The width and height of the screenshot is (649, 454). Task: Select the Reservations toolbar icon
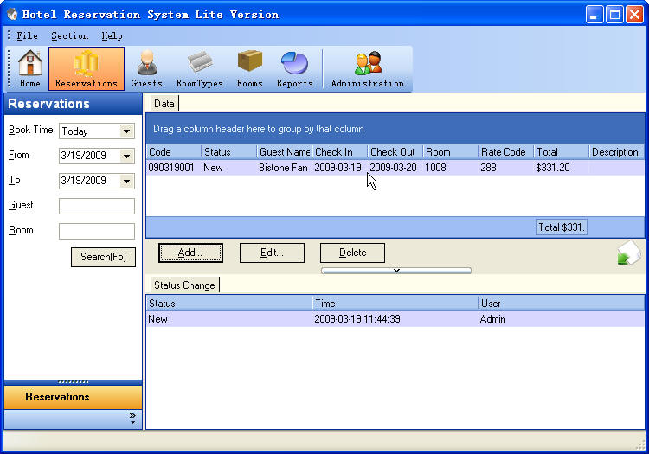(x=86, y=68)
